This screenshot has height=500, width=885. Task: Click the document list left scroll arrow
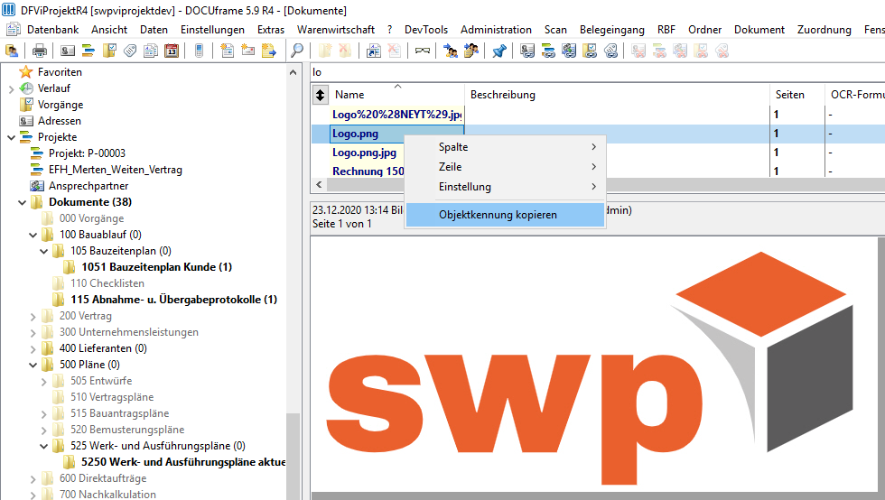pyautogui.click(x=319, y=184)
